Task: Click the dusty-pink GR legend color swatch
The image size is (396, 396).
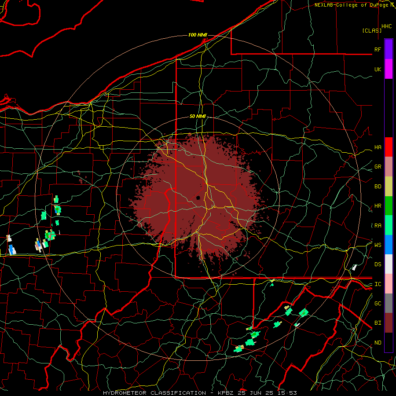Action: click(389, 167)
